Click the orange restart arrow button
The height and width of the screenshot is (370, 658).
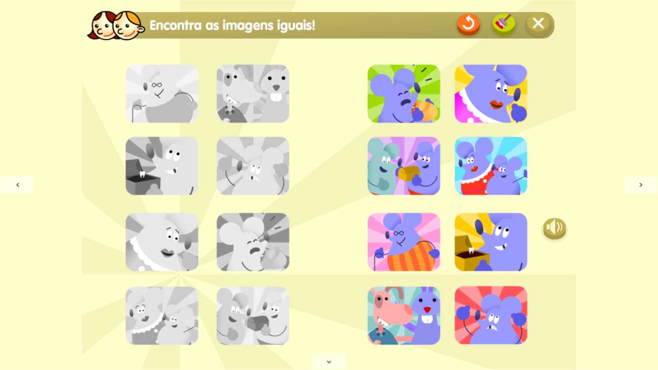[x=468, y=24]
